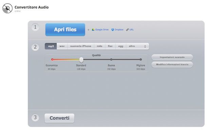Set quality to the Economica slider point

52,60
